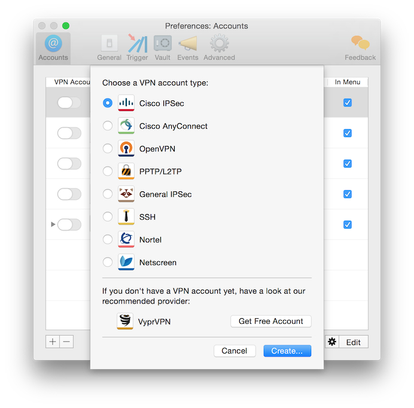Click the OpenVPN keyhole icon
This screenshot has width=414, height=408.
click(126, 149)
